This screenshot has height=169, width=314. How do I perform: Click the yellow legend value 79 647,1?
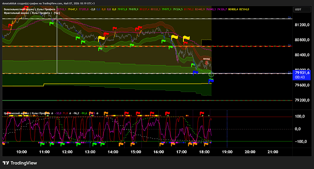[x=72, y=9]
